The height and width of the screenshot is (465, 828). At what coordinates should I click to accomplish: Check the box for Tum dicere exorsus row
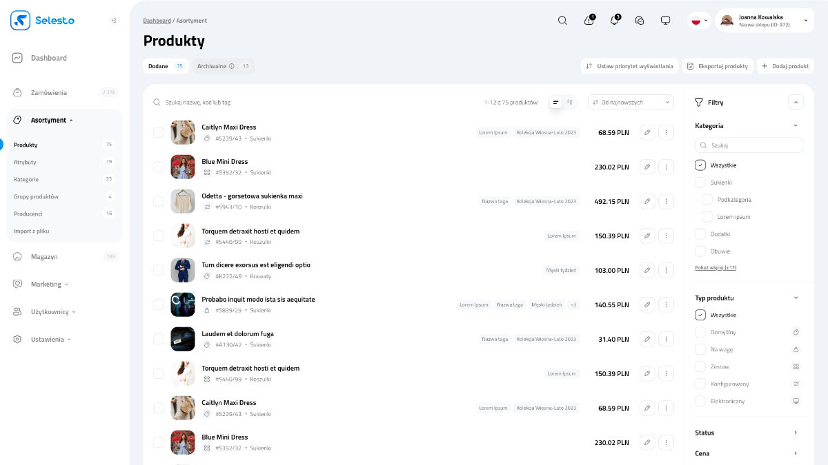click(x=159, y=270)
